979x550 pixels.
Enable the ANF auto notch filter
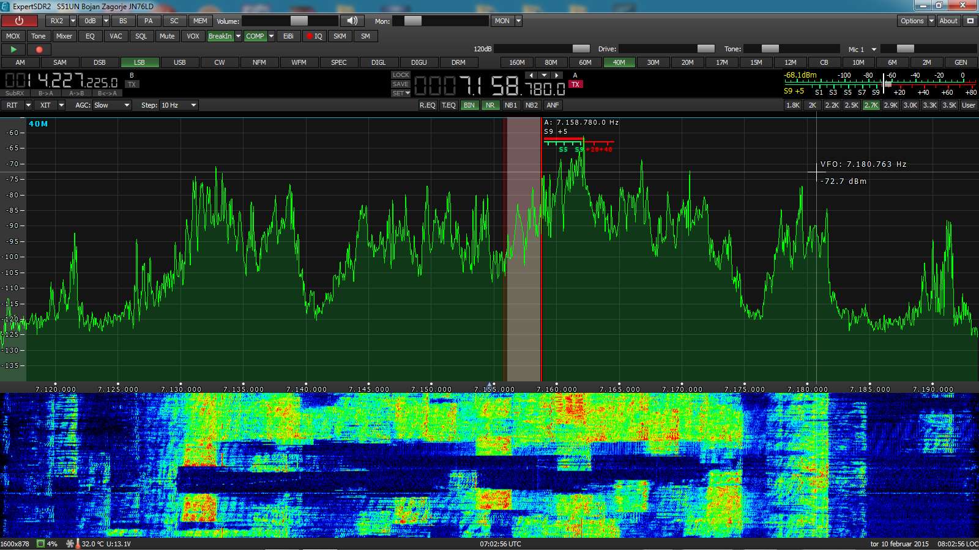(553, 105)
